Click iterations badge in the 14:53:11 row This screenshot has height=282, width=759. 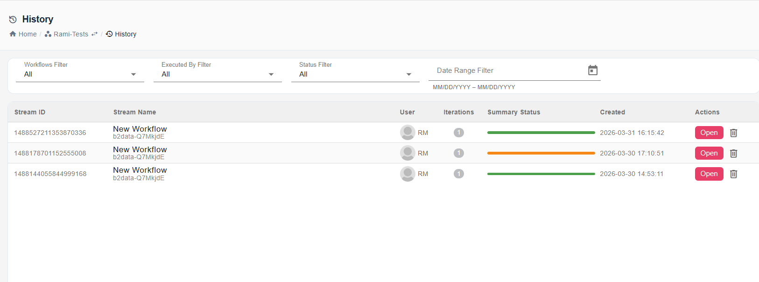(x=459, y=174)
